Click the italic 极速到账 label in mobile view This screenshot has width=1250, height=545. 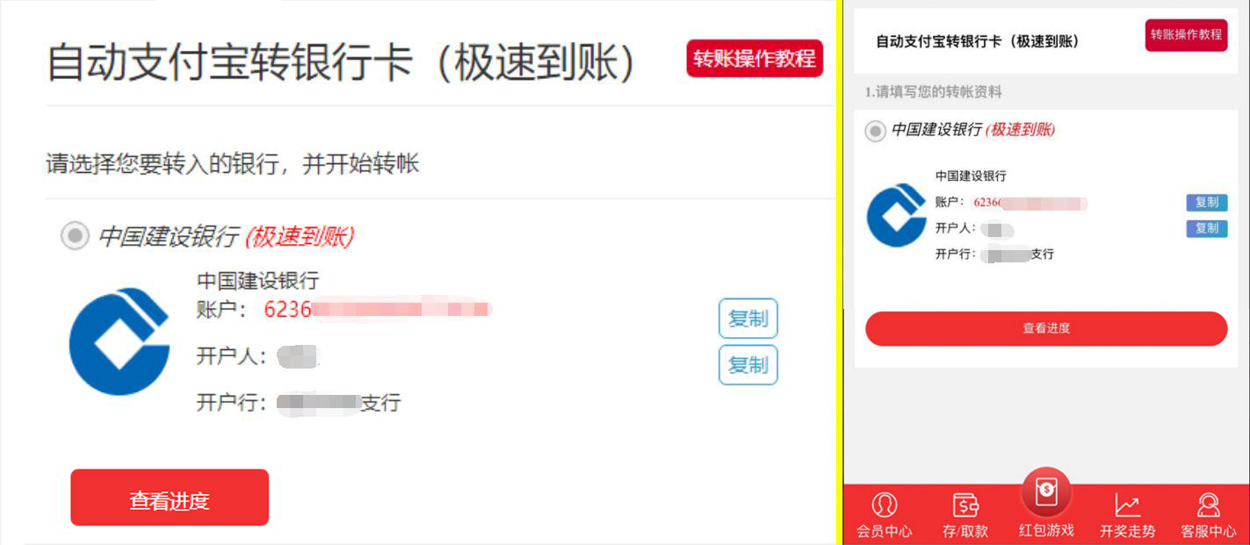click(x=1020, y=130)
